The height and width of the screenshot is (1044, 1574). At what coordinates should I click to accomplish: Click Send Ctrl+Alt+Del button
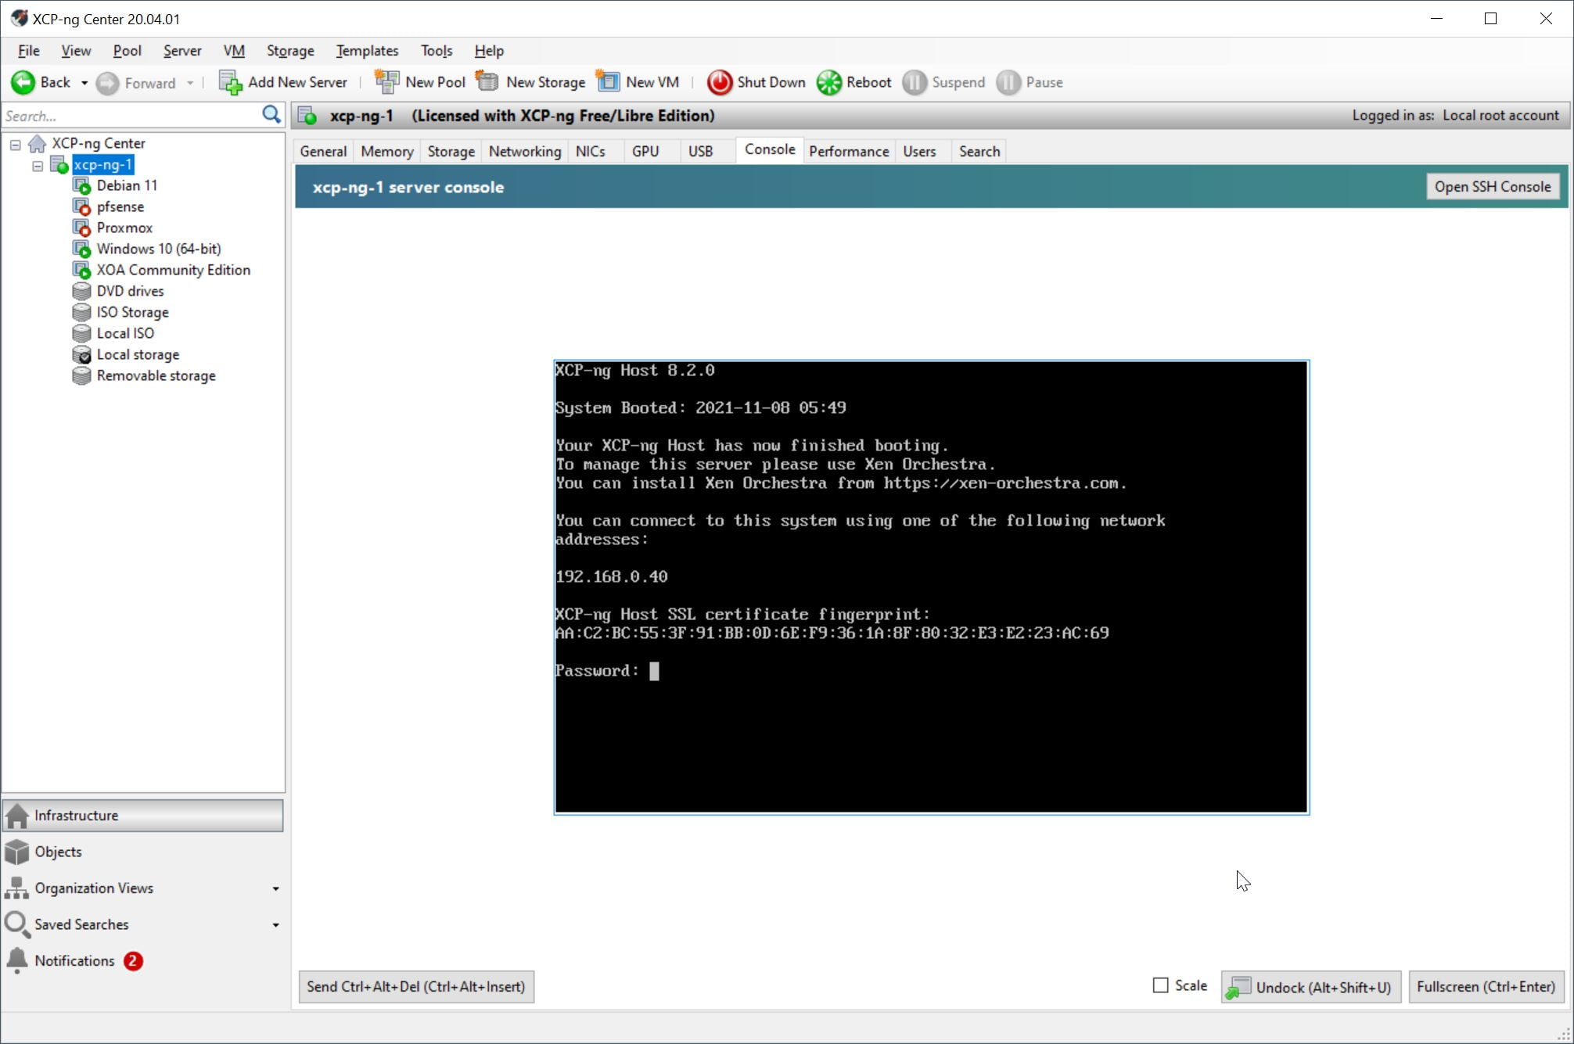pyautogui.click(x=416, y=986)
